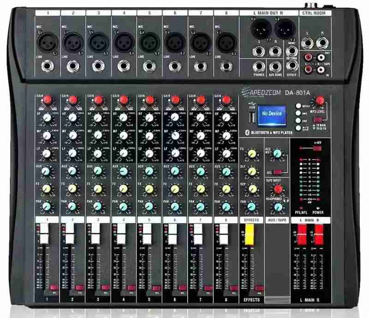Click the red MP3 Level knob
The width and height of the screenshot is (369, 318).
pyautogui.click(x=320, y=101)
